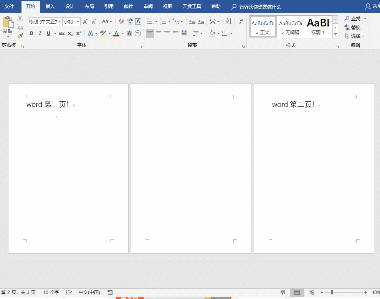Click the zoom slider in status bar

click(332, 292)
